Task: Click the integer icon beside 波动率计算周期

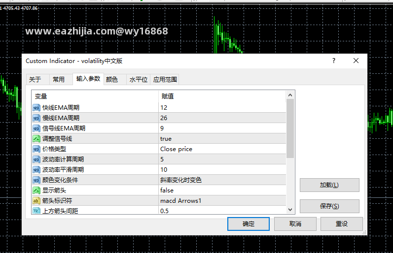Action: click(36, 159)
